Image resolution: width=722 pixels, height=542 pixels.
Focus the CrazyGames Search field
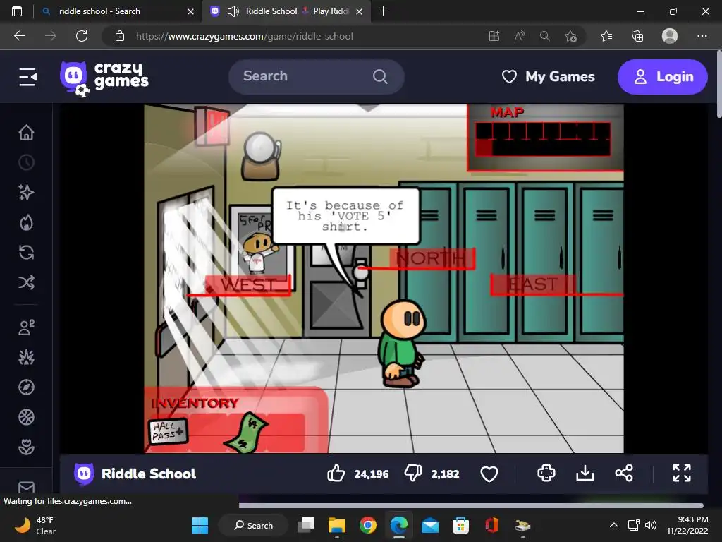pos(316,76)
